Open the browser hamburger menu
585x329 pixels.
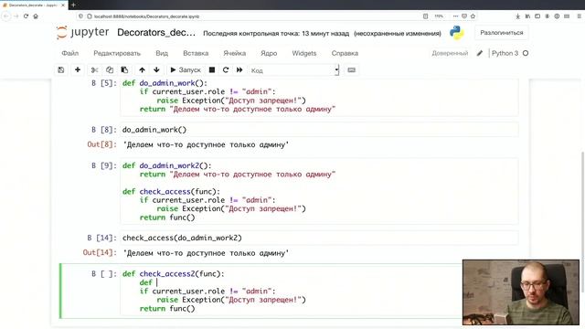point(580,16)
